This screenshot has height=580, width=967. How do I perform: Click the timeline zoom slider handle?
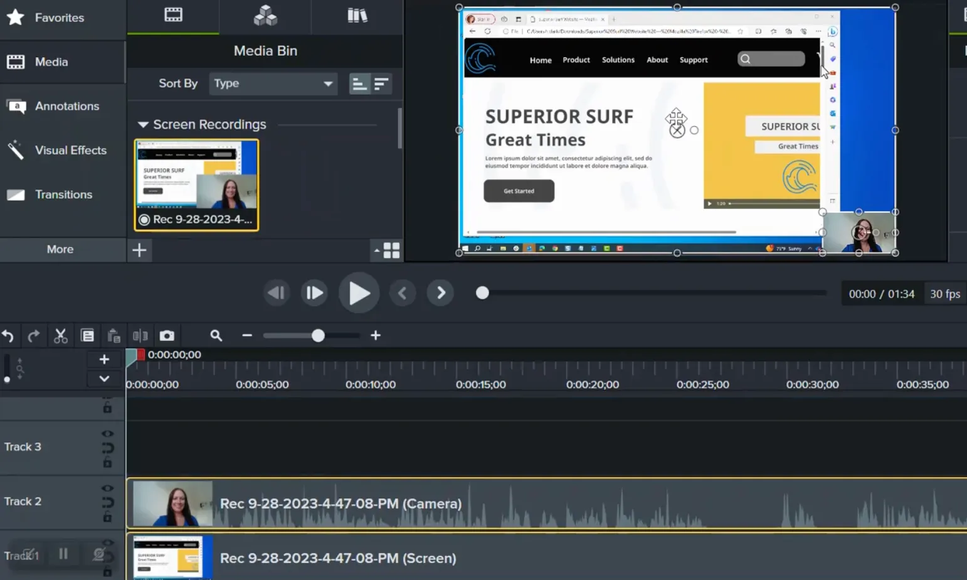(318, 336)
